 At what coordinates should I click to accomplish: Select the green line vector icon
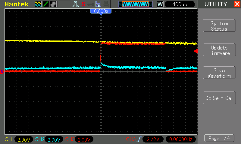[x=45, y=4]
